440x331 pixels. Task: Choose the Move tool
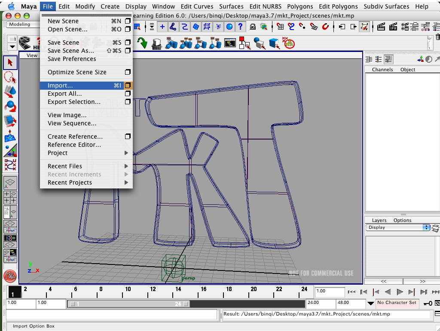tap(10, 91)
